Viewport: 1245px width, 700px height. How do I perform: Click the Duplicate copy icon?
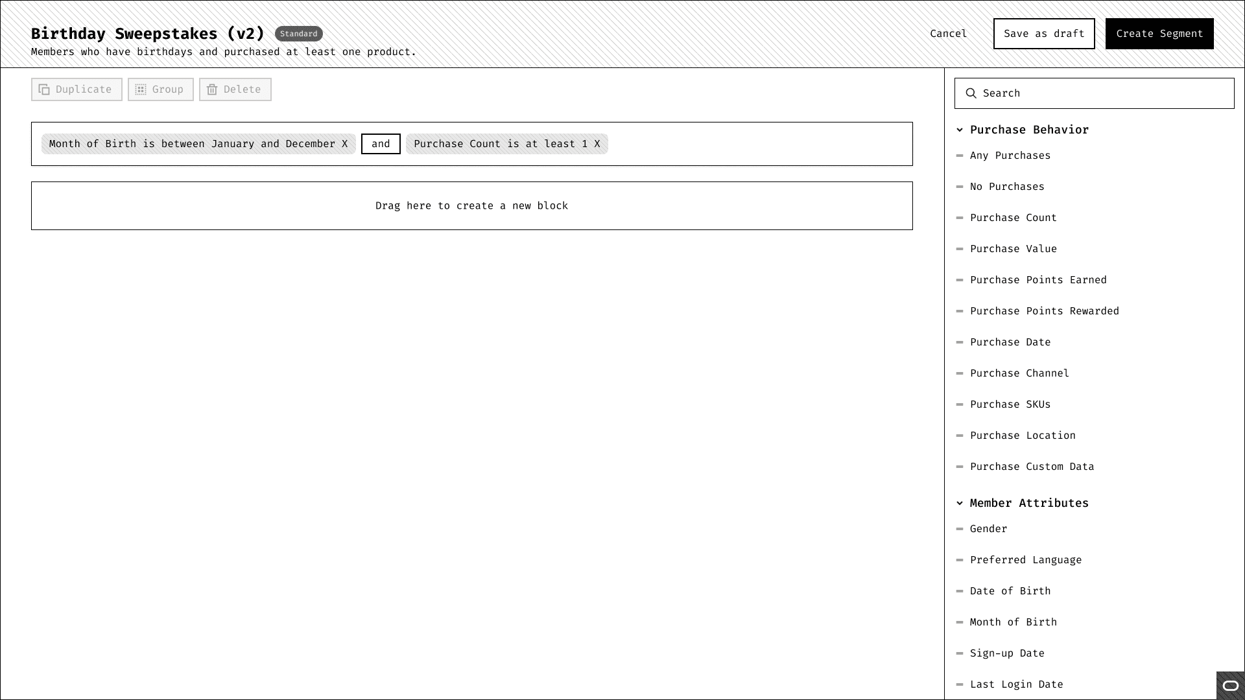(x=44, y=89)
